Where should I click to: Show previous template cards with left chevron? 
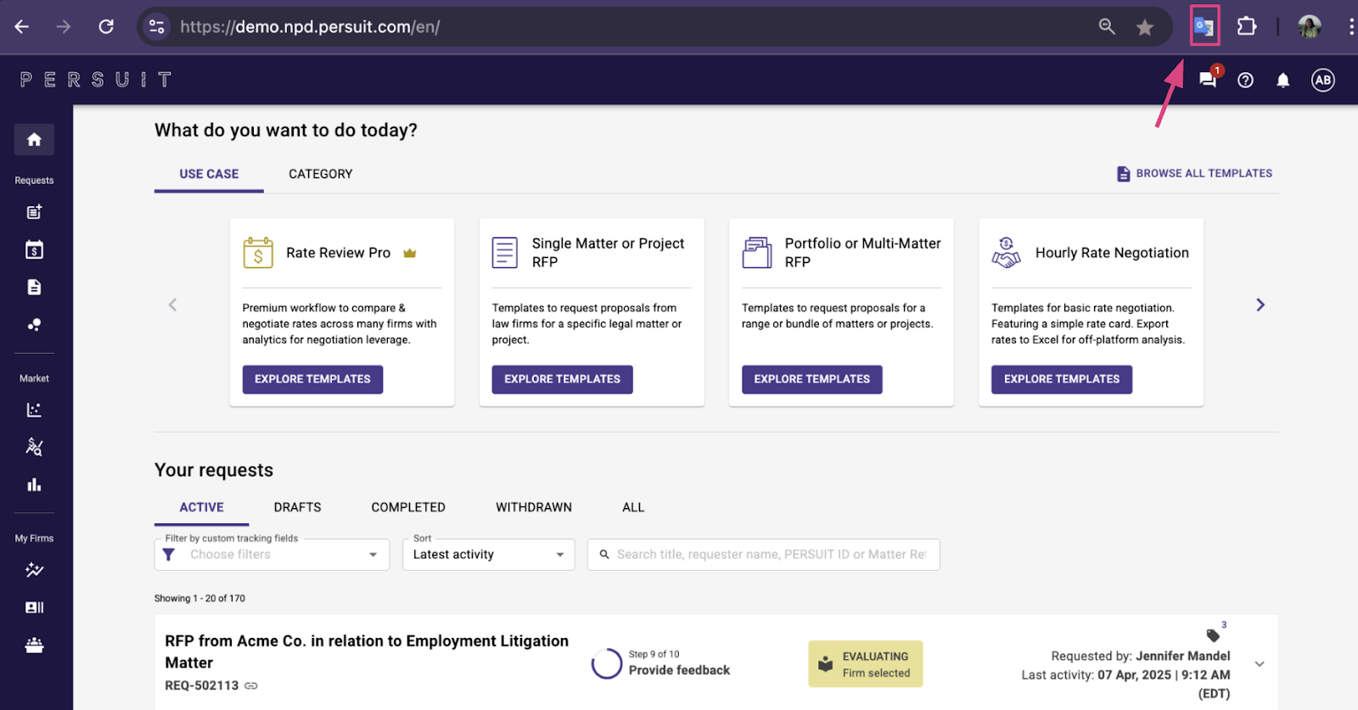[172, 305]
